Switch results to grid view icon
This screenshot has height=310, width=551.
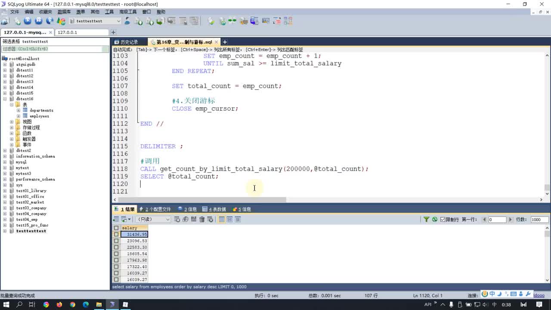(222, 220)
